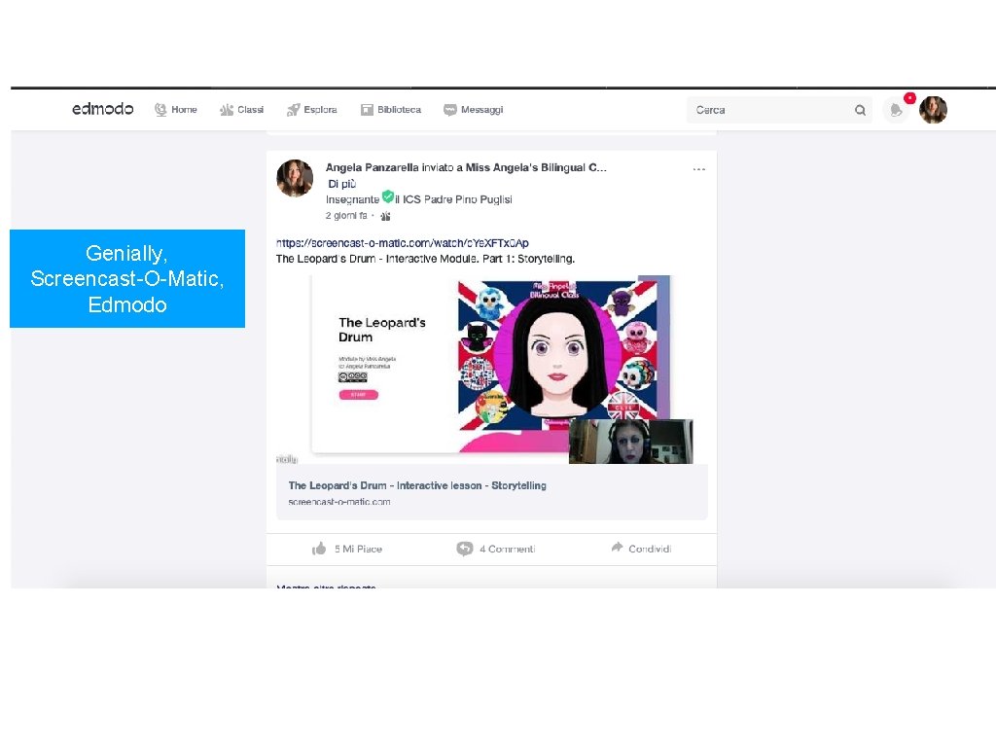Viewport: 996px width, 747px height.
Task: Click the post description The Leopard's Drum text
Action: point(426,259)
